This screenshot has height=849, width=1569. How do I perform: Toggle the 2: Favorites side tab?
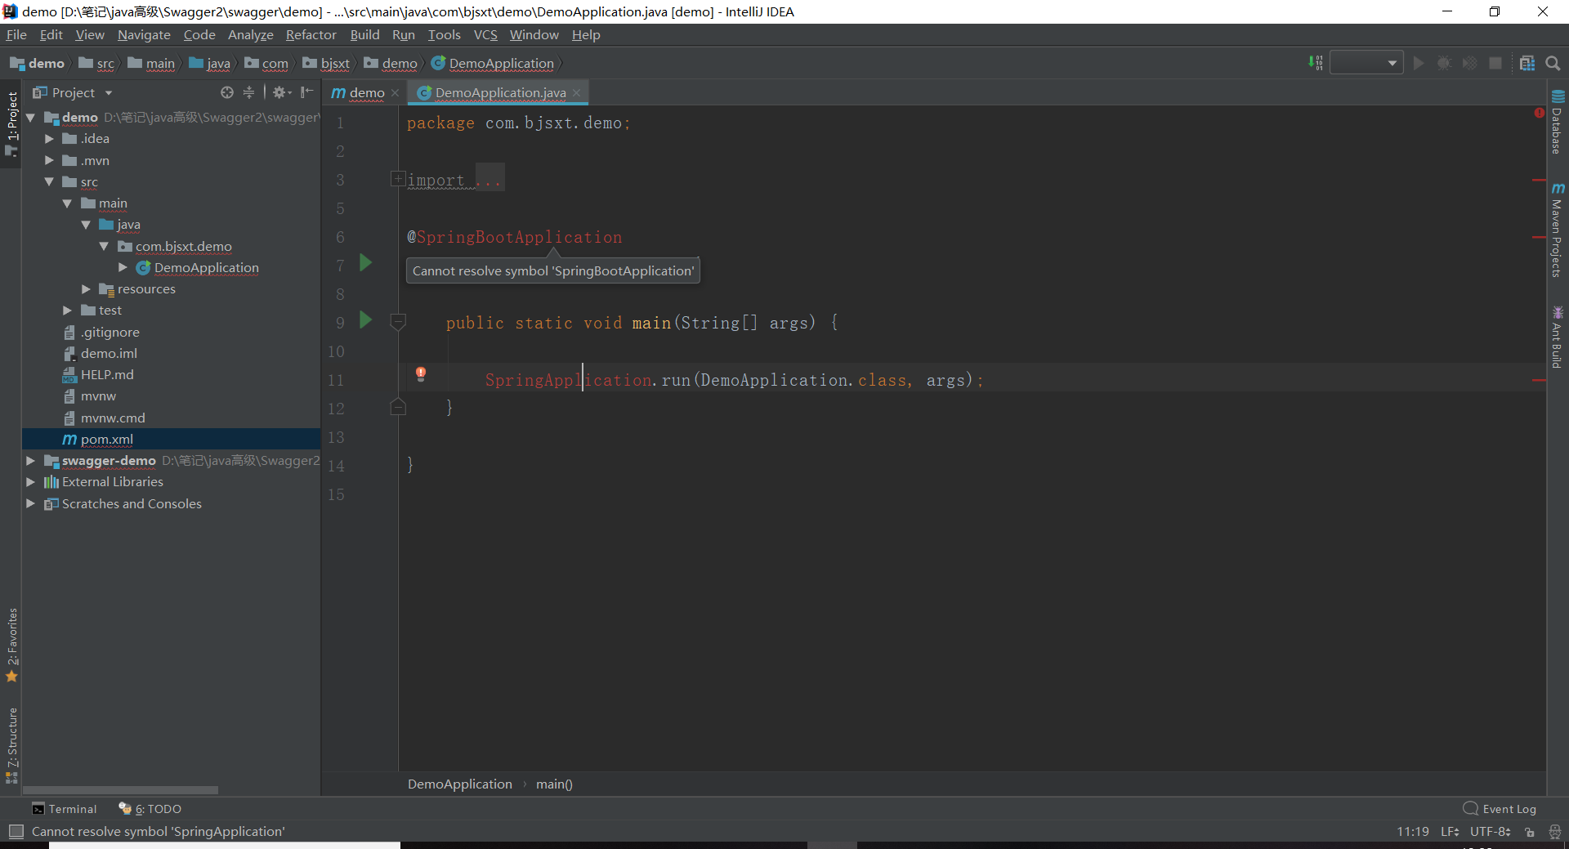click(x=11, y=645)
